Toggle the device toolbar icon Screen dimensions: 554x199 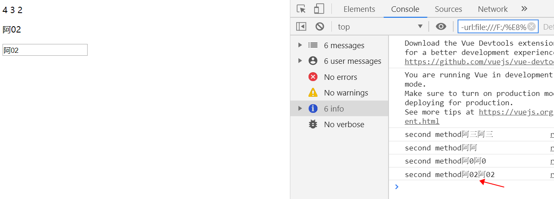click(x=319, y=9)
